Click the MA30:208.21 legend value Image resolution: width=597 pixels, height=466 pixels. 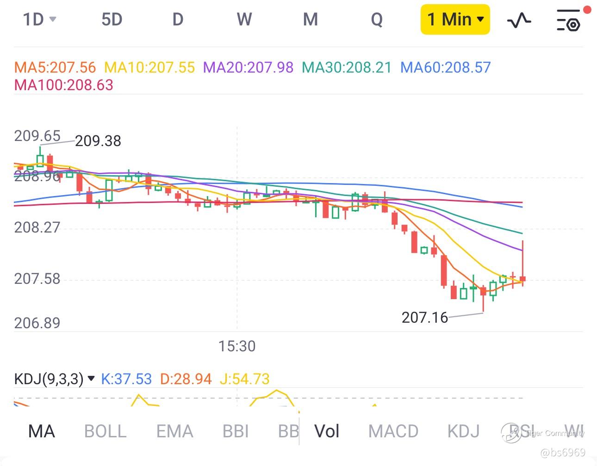(x=347, y=67)
